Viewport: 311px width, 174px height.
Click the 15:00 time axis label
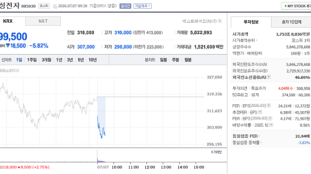tap(199, 167)
